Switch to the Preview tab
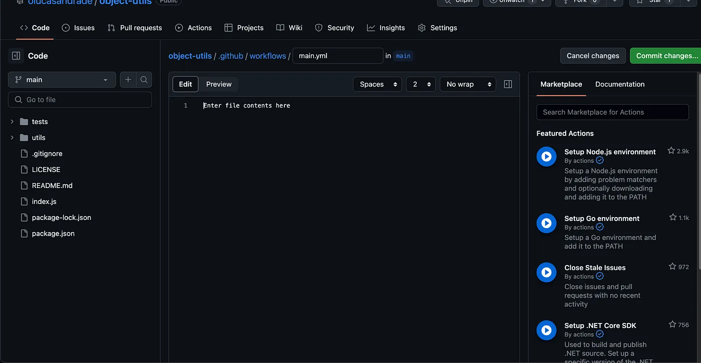This screenshot has height=363, width=701. point(219,84)
